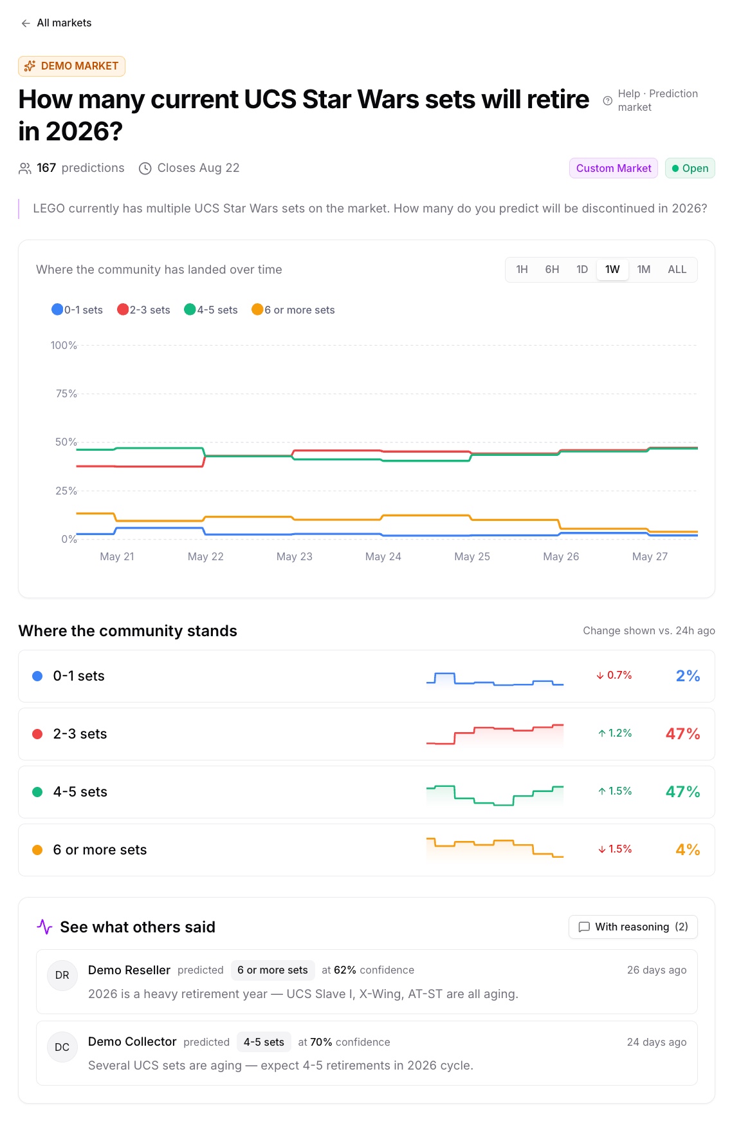The image size is (732, 1123).
Task: Select the 6H time range tab
Action: pyautogui.click(x=552, y=270)
